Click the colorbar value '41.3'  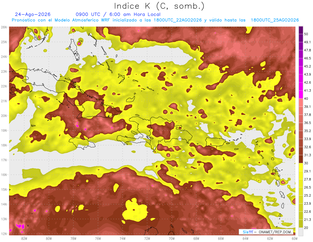coord(308,91)
